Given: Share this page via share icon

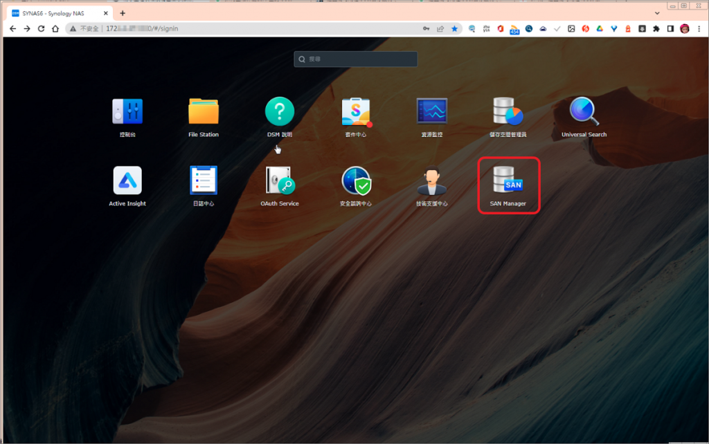Looking at the screenshot, I should click(440, 28).
